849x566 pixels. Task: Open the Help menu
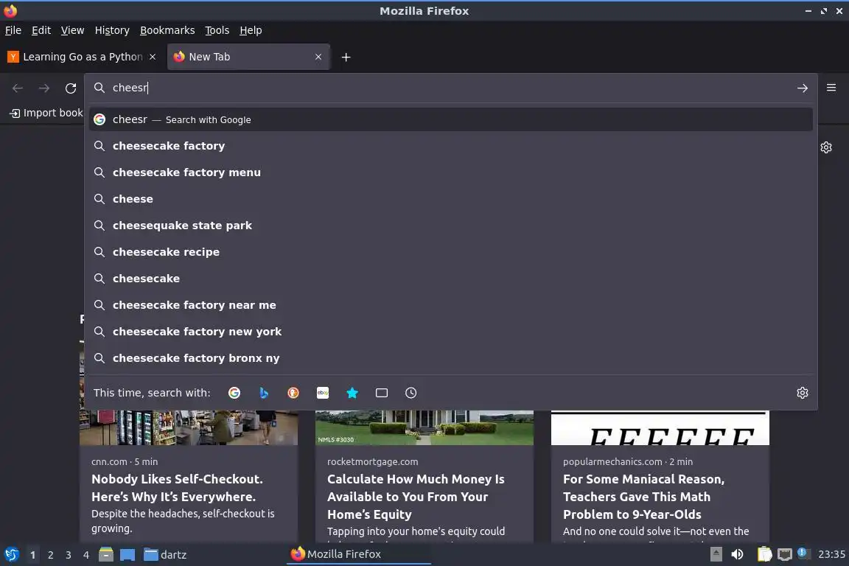[251, 30]
